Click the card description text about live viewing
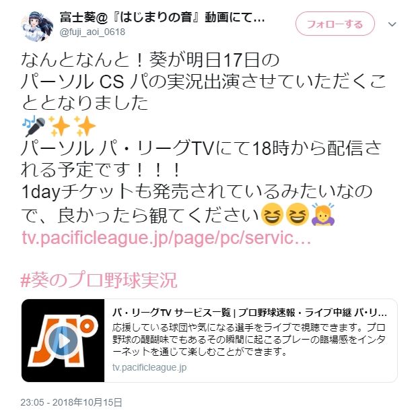 click(x=249, y=340)
